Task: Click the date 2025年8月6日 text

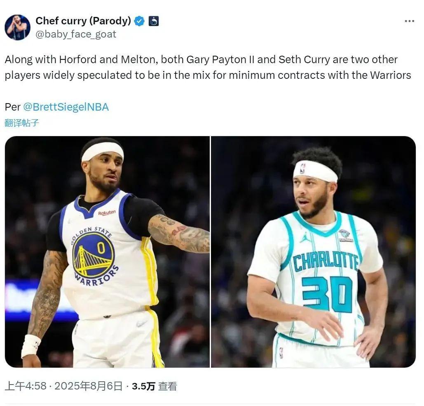Action: point(89,386)
